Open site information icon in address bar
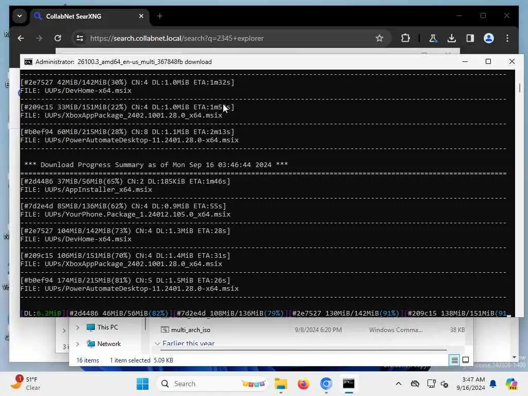528x396 pixels. coord(80,38)
